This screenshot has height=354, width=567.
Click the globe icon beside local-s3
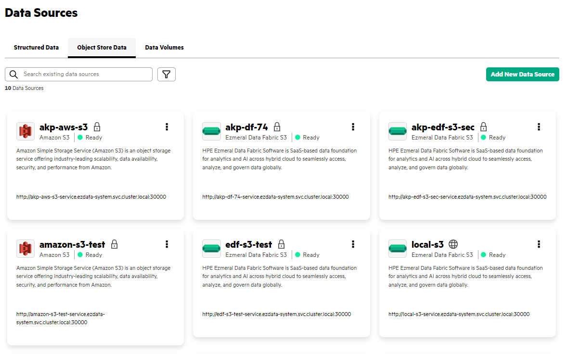(453, 244)
